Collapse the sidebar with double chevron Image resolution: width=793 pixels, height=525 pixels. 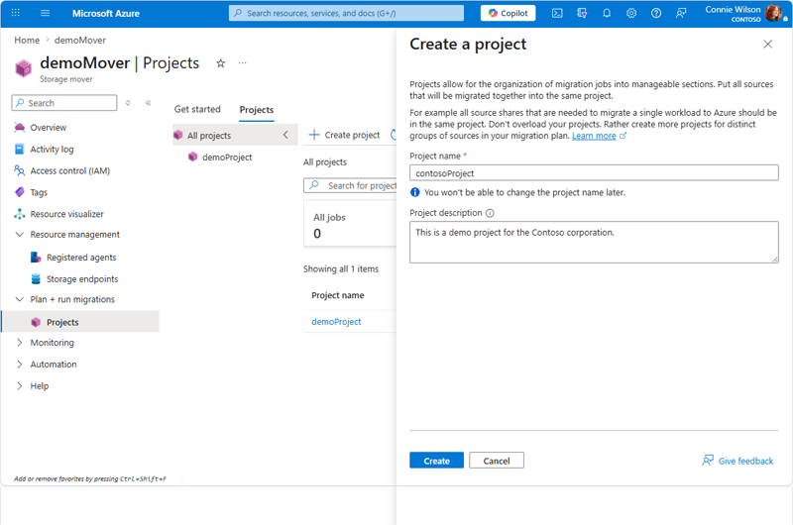[x=148, y=103]
